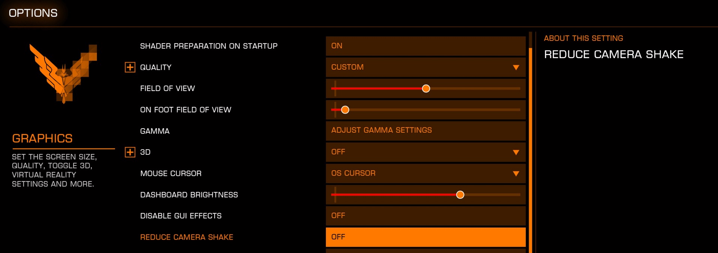The height and width of the screenshot is (253, 718).
Task: Click the 3D dropdown arrow
Action: [516, 153]
